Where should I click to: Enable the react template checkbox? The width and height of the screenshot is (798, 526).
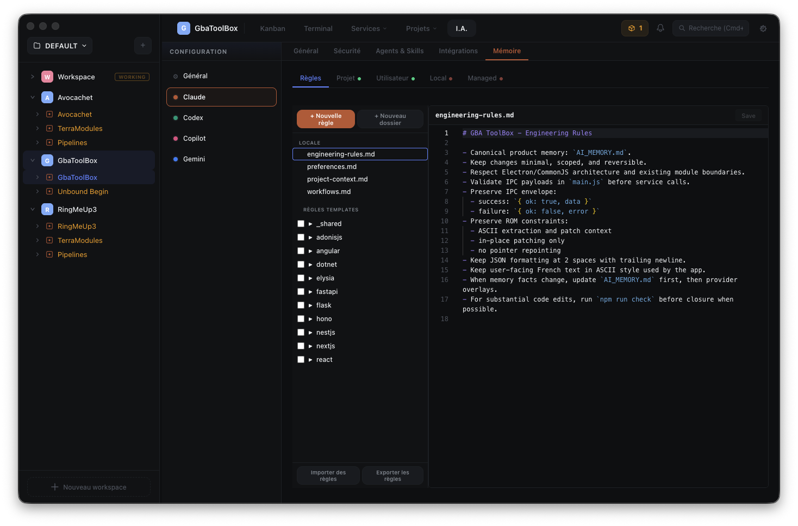point(301,360)
